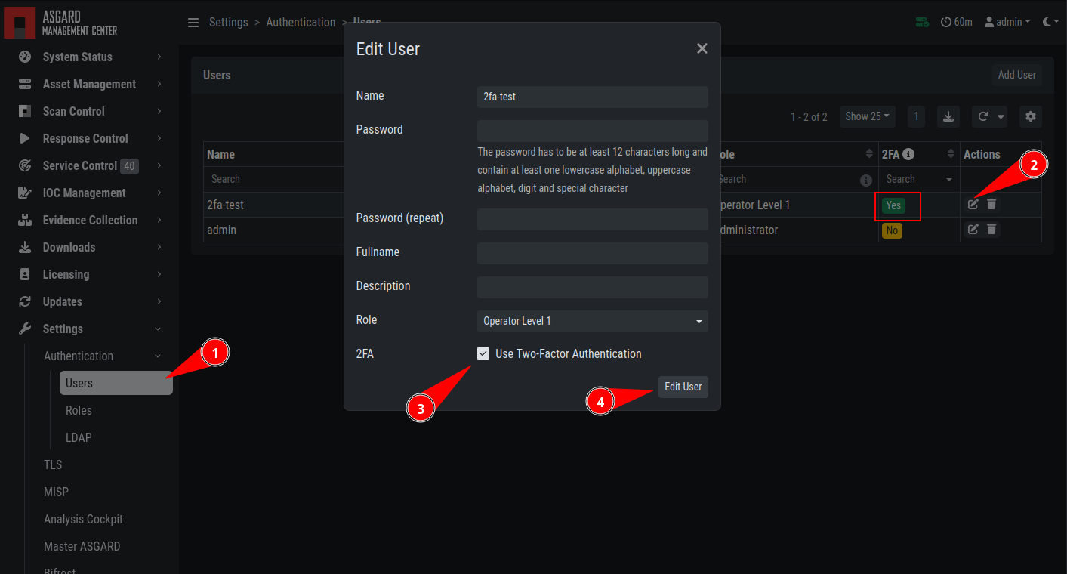This screenshot has height=574, width=1067.
Task: Click the hamburger menu icon
Action: pos(193,23)
